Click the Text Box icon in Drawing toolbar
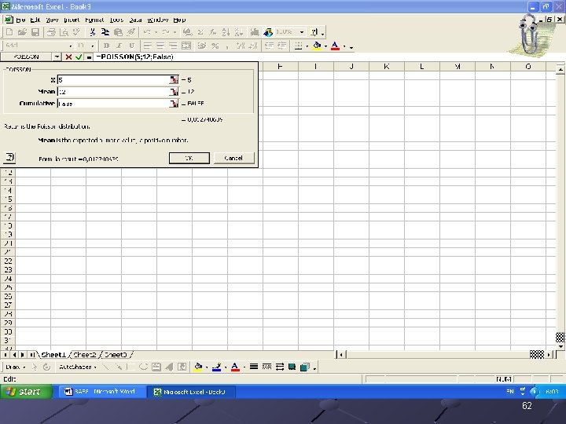The height and width of the screenshot is (424, 566). click(156, 367)
